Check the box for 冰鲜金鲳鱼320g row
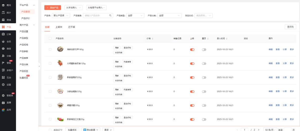The image size is (300, 131). (50, 91)
